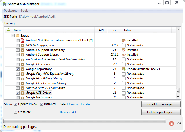185x132 pixels.
Task: Click revision 23.1.1 cell of Support Library
Action: point(114,55)
